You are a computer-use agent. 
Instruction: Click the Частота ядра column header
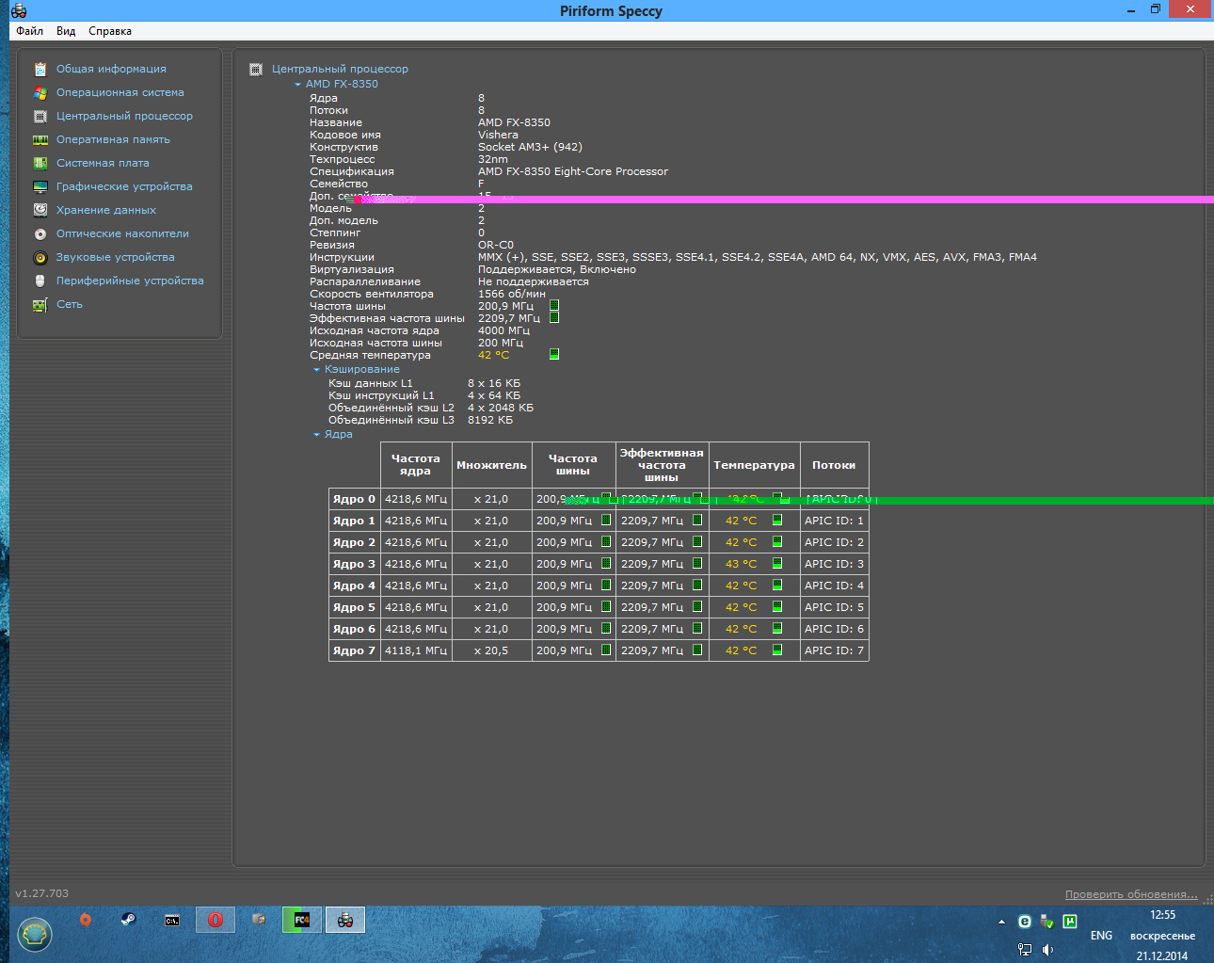click(x=415, y=465)
